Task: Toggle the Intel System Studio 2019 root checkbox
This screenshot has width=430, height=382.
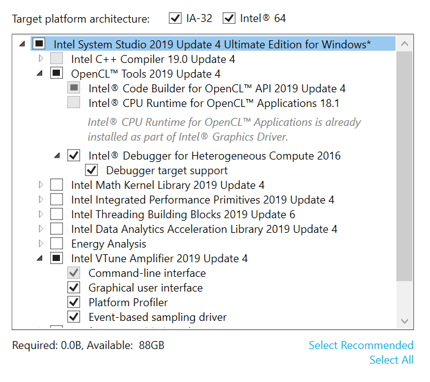Action: click(39, 43)
